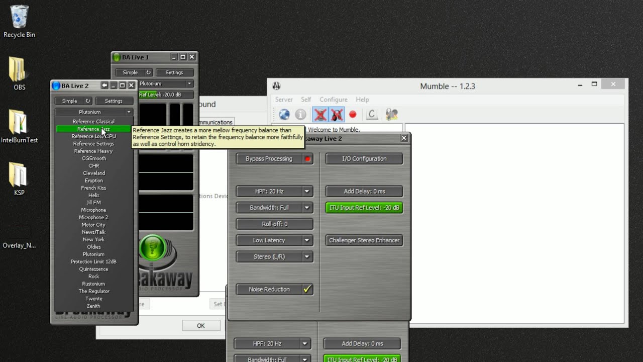This screenshot has height=362, width=643.
Task: Open Configure menu in Mumble
Action: point(334,100)
